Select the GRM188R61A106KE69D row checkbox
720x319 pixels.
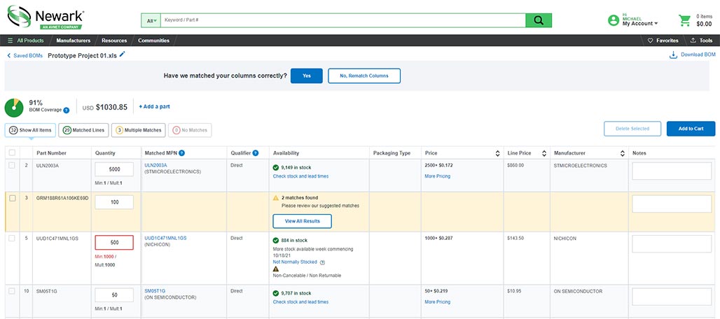[13, 198]
